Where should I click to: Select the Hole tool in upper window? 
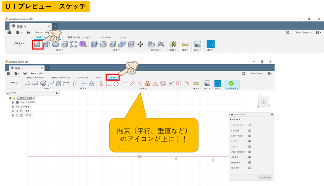pos(64,44)
